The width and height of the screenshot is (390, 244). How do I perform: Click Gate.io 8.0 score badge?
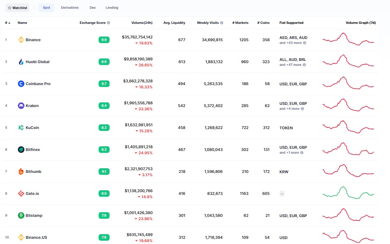pos(104,193)
